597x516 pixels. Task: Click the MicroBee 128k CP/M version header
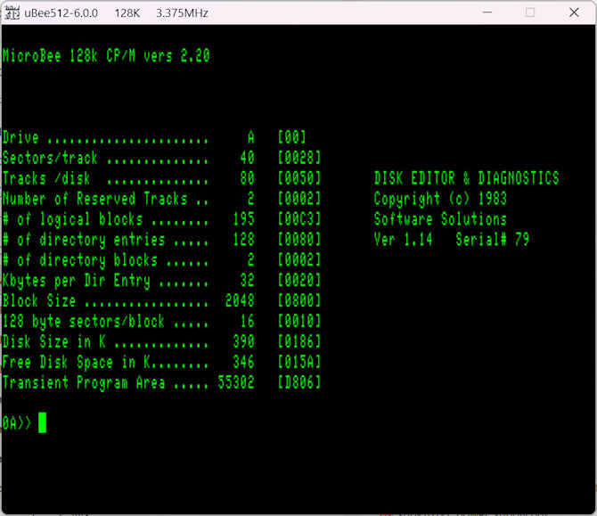click(106, 55)
